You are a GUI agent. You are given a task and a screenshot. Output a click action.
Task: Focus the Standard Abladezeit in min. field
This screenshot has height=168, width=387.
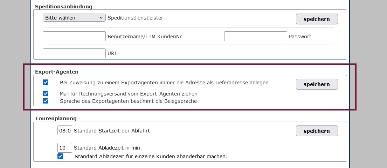(x=65, y=147)
